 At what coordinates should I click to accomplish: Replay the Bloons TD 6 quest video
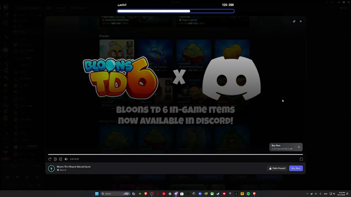(50, 159)
